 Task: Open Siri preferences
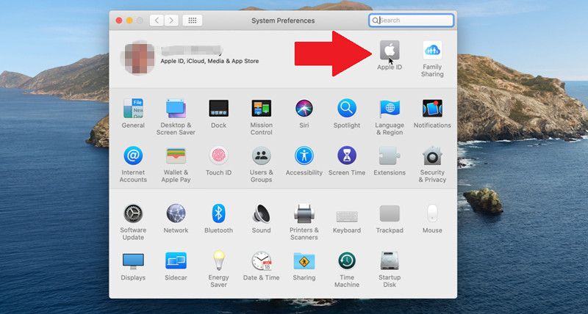click(304, 109)
